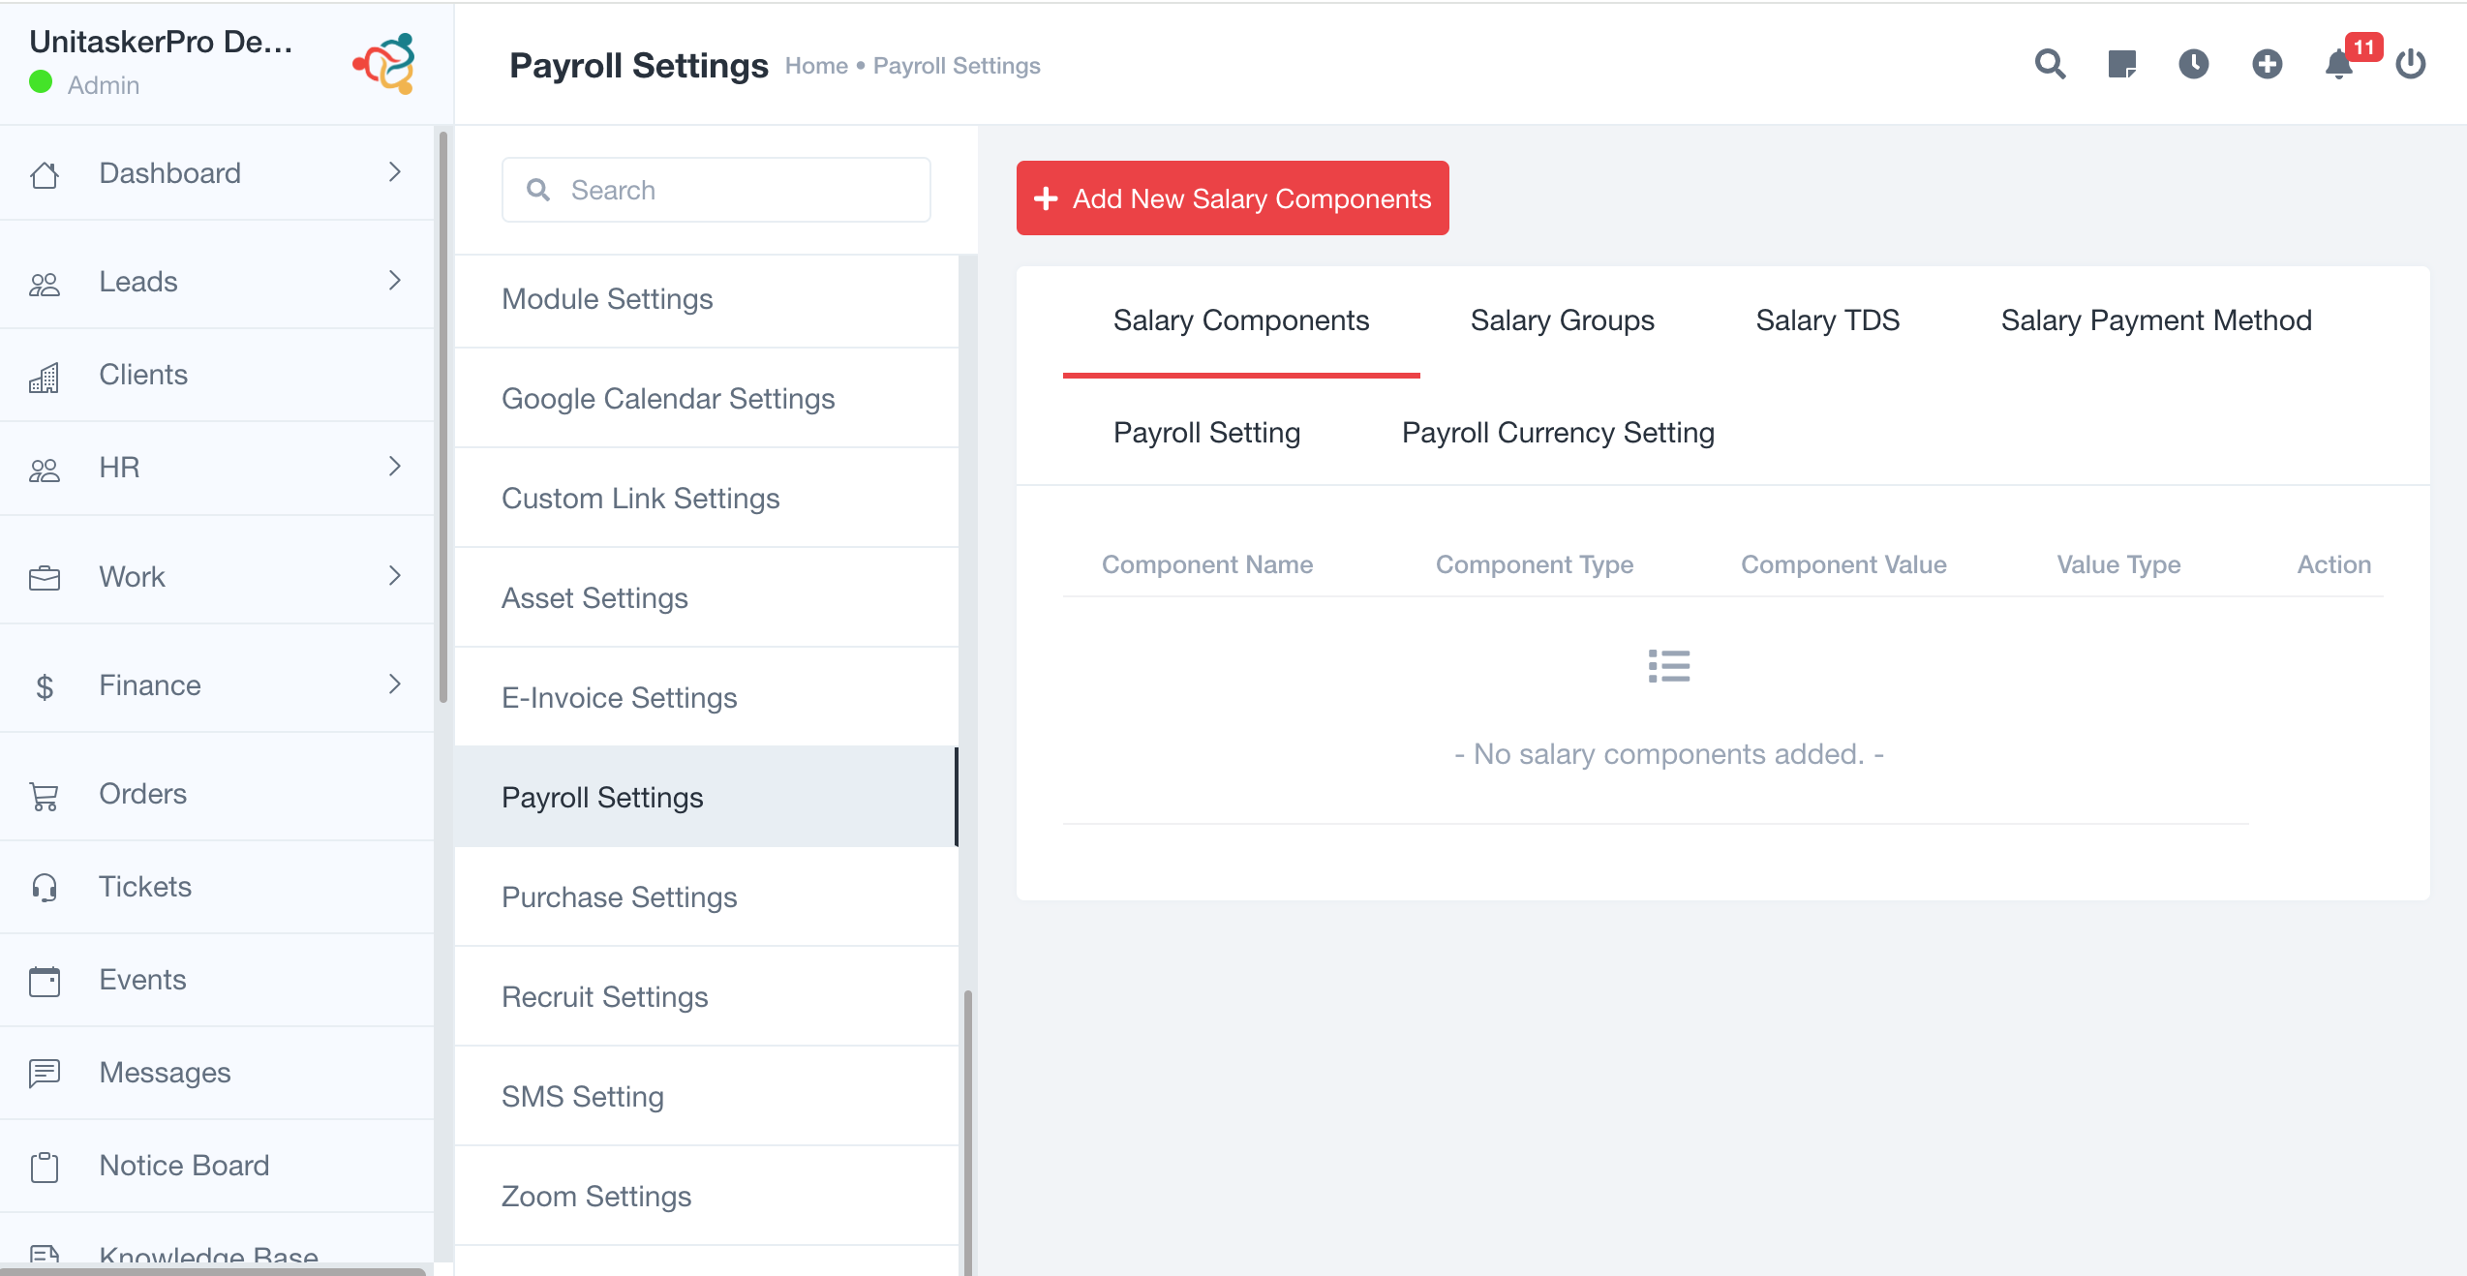Click the red notification count badge
The image size is (2467, 1276).
tap(2363, 46)
